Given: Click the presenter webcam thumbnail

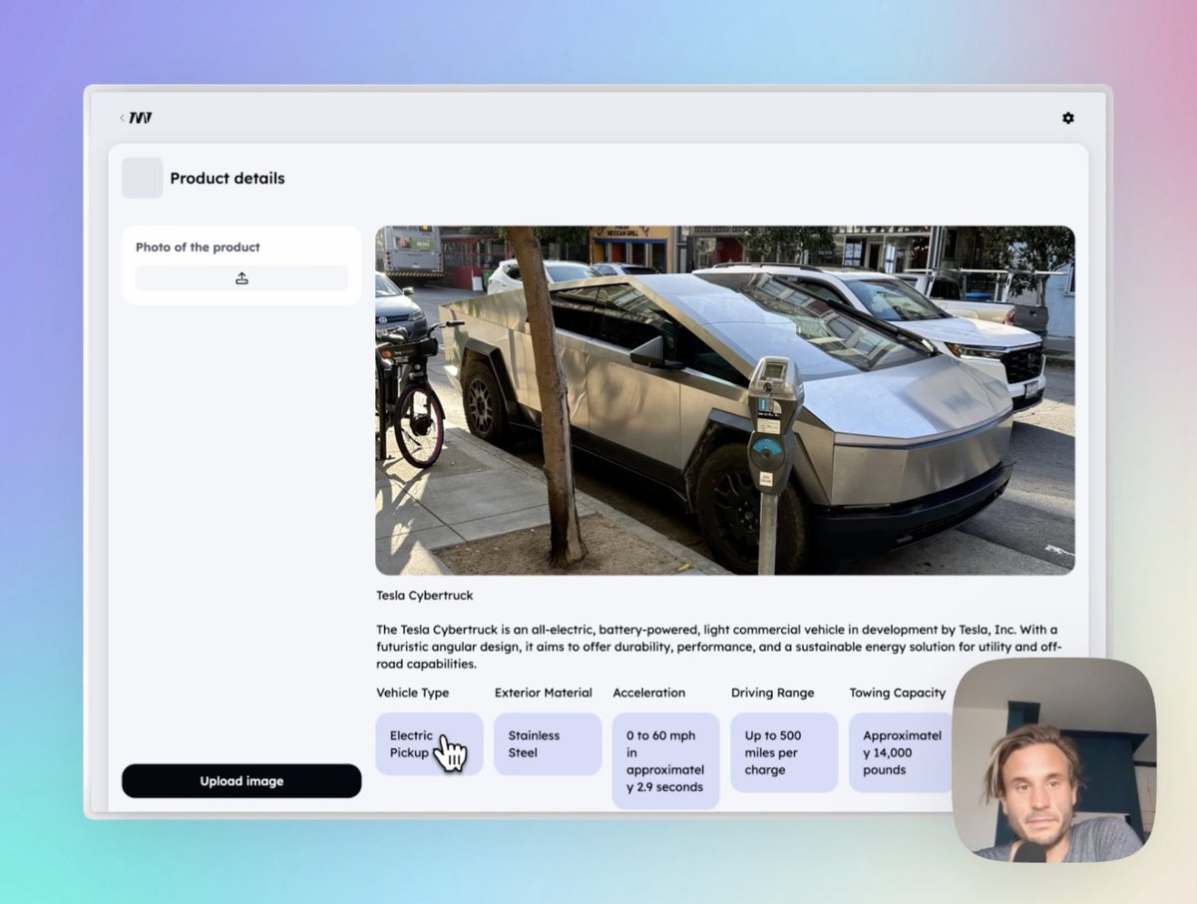Looking at the screenshot, I should click(x=1054, y=760).
